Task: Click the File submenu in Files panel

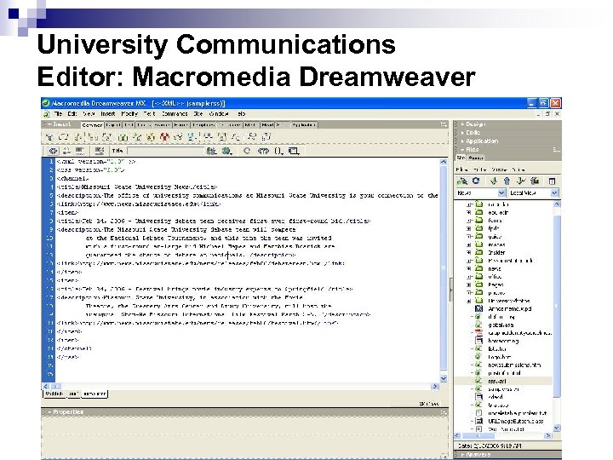Action: [x=461, y=170]
